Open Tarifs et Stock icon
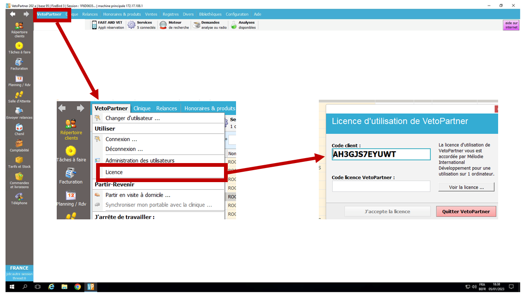 point(19,162)
